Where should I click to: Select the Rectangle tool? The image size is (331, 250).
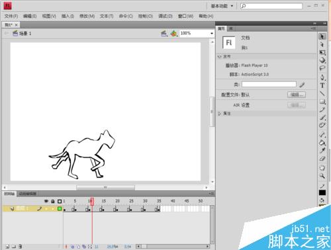[322, 102]
